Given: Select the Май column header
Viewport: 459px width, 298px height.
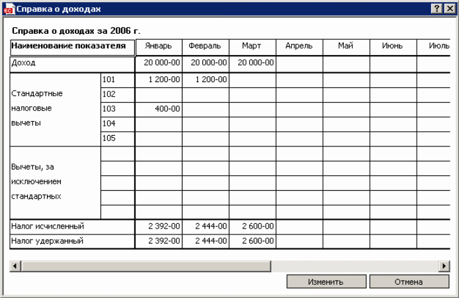Looking at the screenshot, I should point(347,47).
